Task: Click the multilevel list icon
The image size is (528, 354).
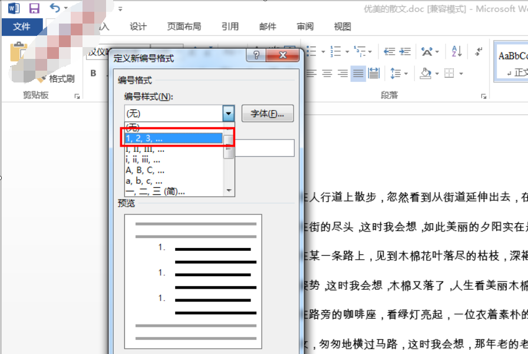Action: coord(359,50)
